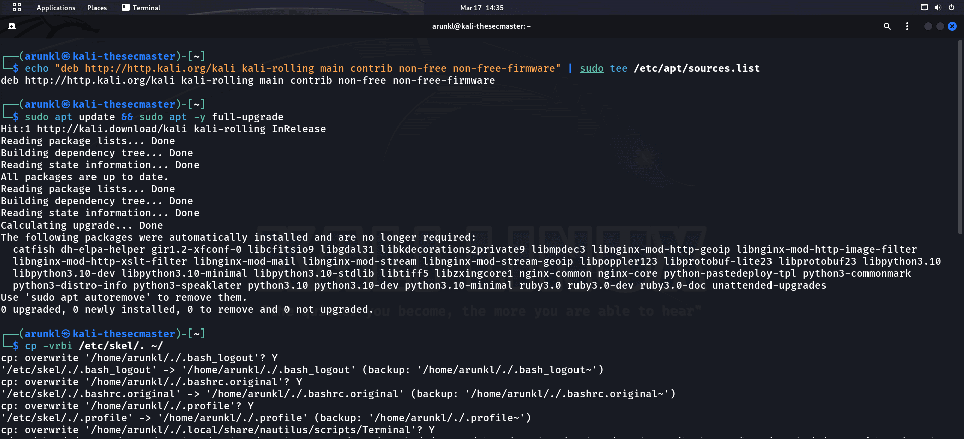The width and height of the screenshot is (964, 439).
Task: Click the screen display icon in system tray
Action: (x=924, y=7)
